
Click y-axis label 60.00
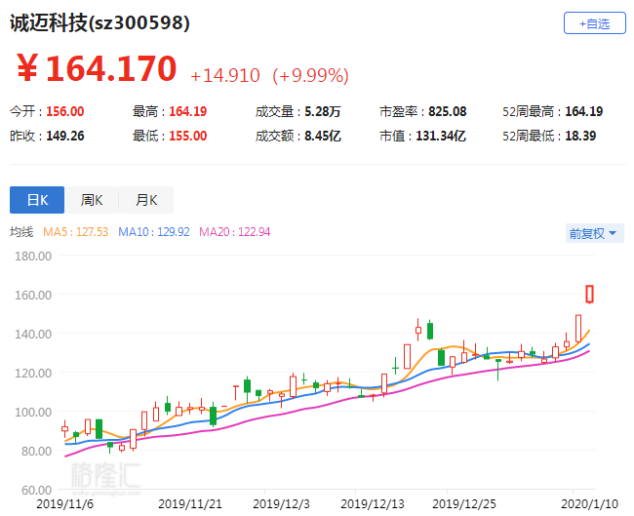click(36, 490)
